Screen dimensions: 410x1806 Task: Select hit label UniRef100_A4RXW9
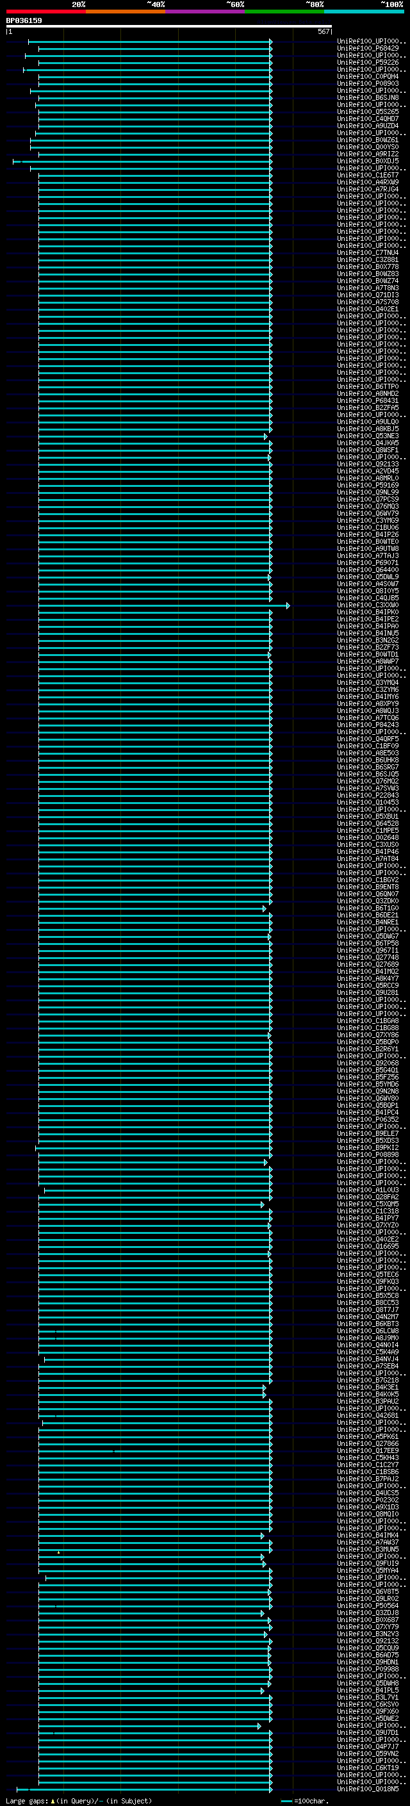click(368, 183)
